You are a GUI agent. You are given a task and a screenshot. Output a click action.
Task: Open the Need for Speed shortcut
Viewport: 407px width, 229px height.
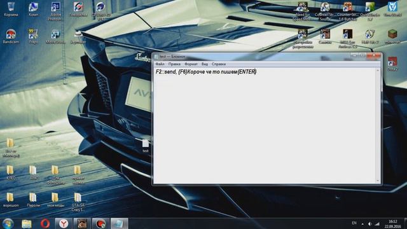[x=303, y=11]
